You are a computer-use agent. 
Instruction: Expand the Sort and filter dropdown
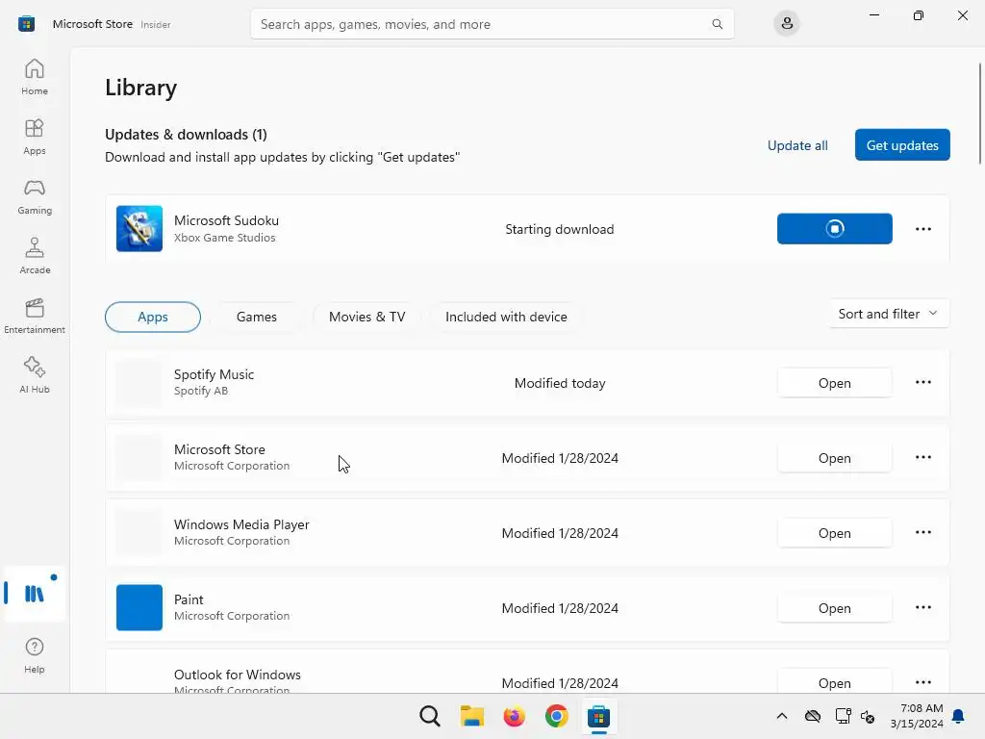(888, 314)
